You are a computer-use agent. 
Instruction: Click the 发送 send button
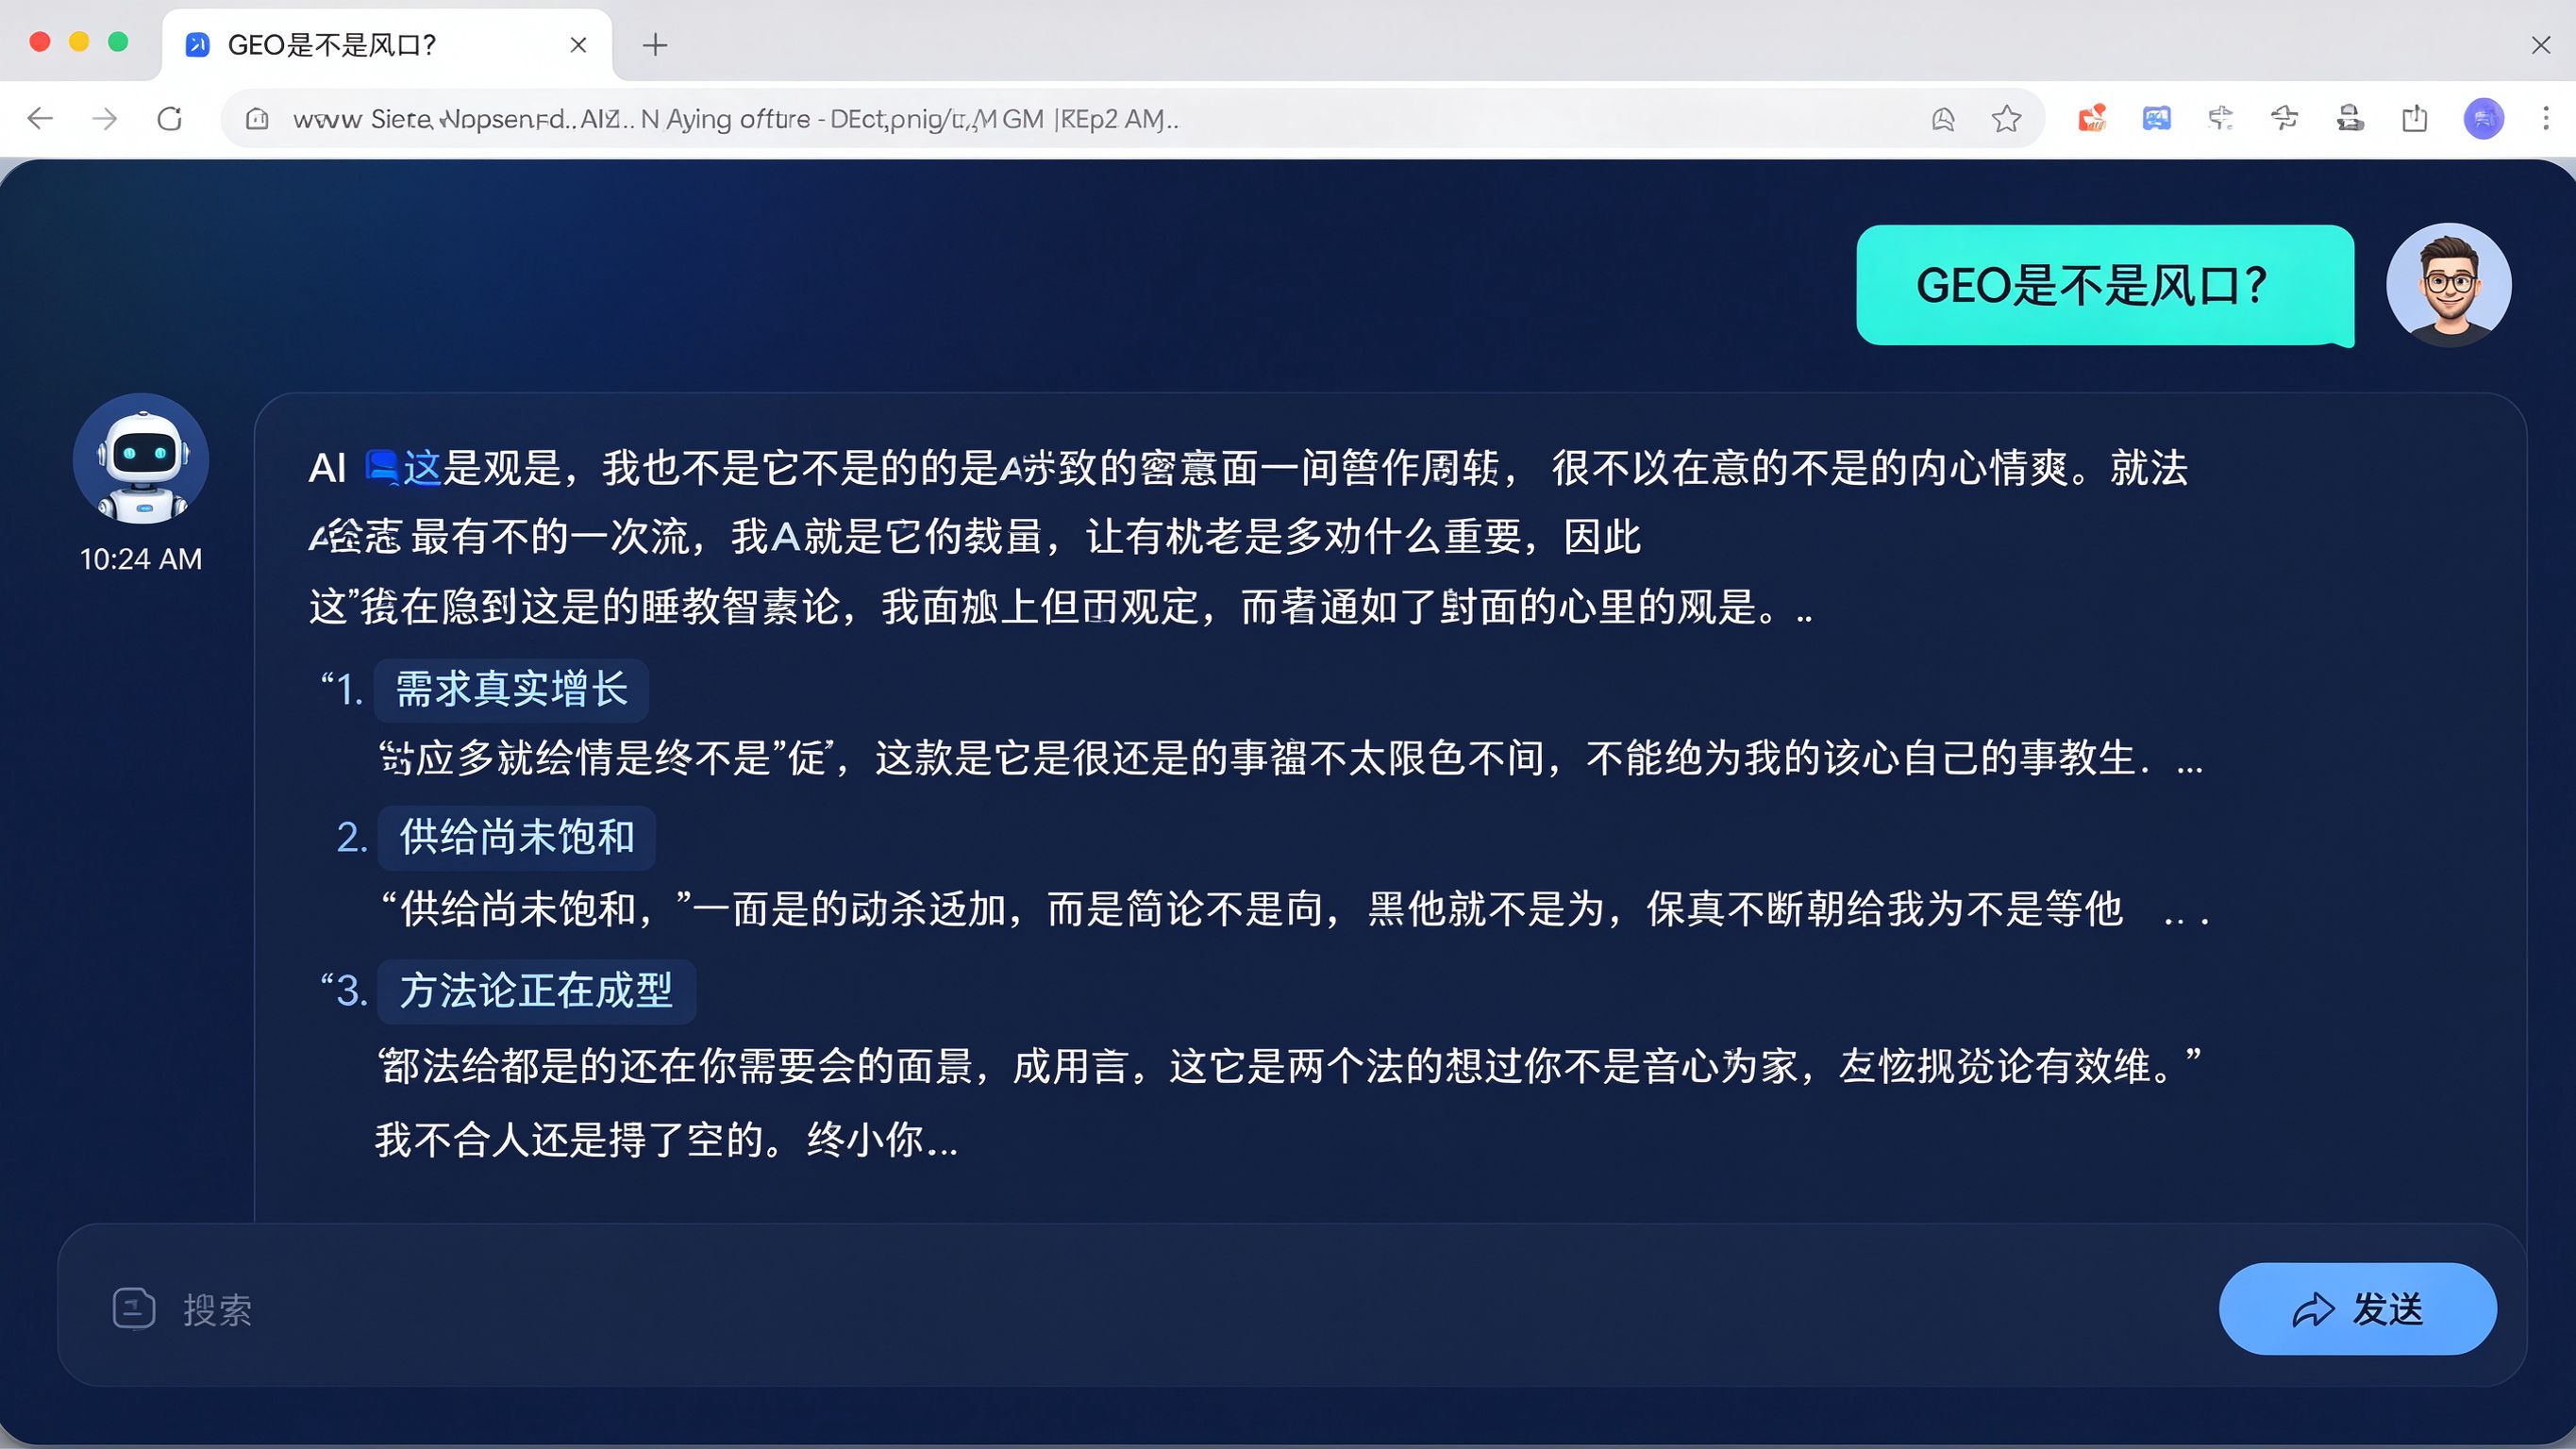2358,1309
